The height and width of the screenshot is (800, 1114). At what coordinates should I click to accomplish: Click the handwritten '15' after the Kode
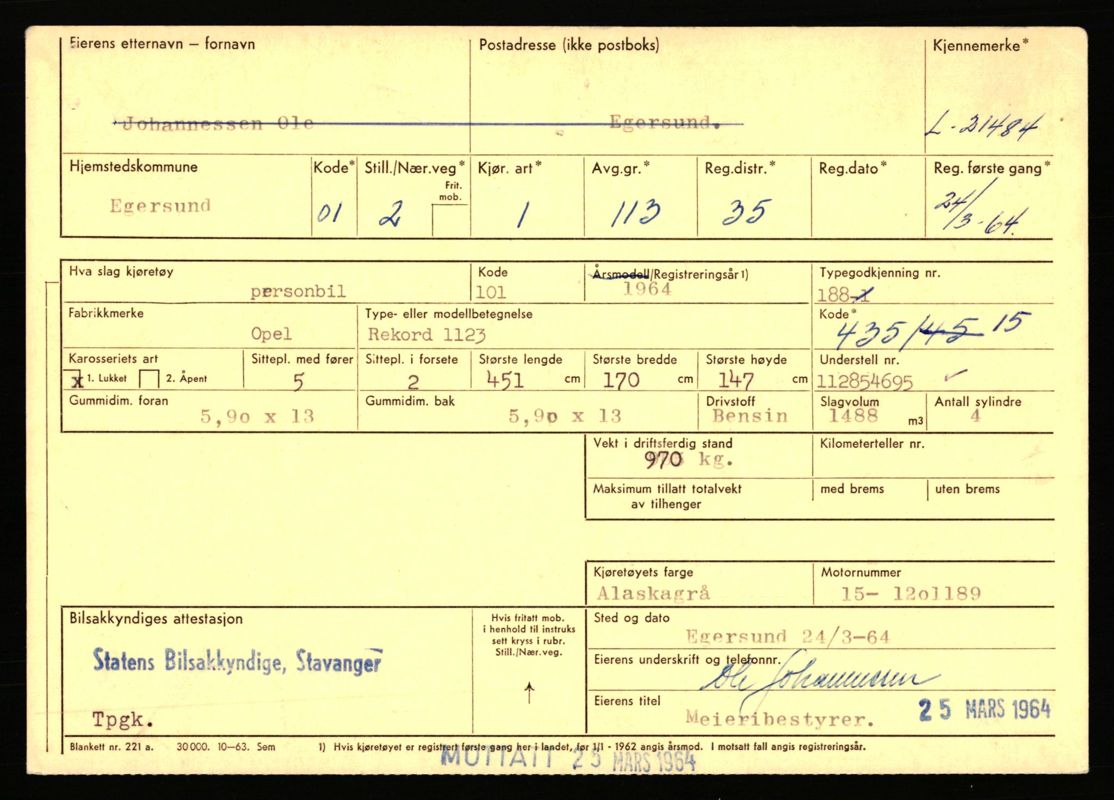point(1011,323)
